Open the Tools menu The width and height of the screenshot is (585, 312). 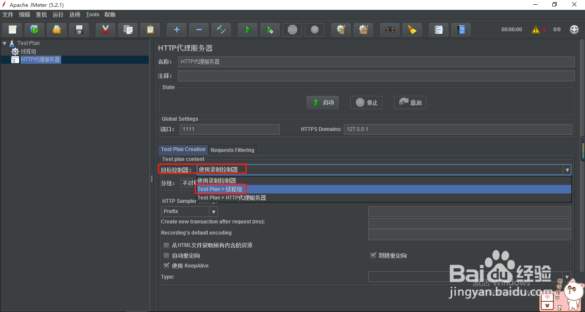point(93,15)
